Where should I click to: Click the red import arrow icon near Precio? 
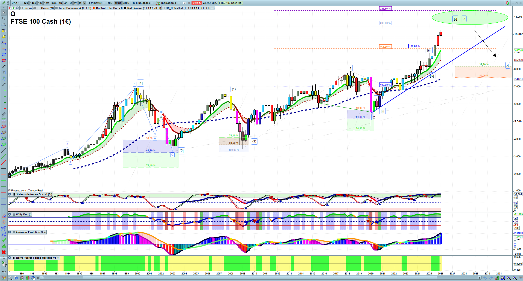coord(10,8)
